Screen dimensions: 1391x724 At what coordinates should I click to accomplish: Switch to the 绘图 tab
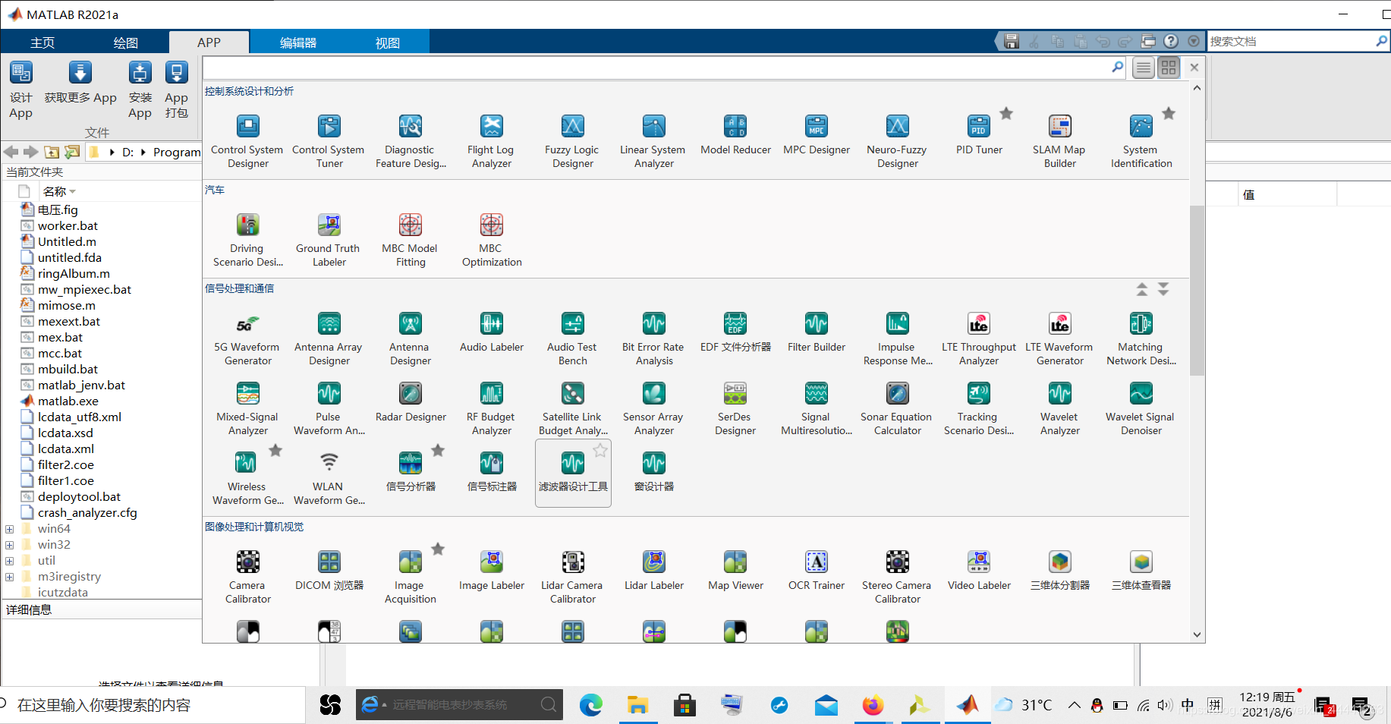pos(126,42)
